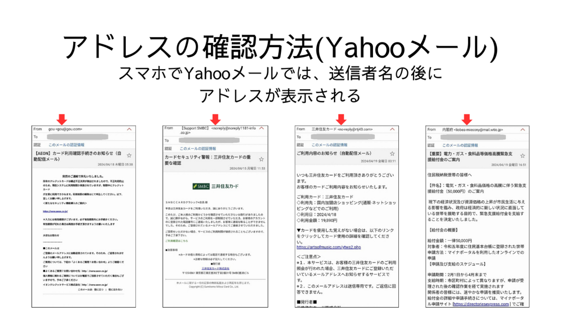Viewport: 561px width, 315px height.
Task: Click the SMBC 三井住友カード logo
Action: coord(216,186)
